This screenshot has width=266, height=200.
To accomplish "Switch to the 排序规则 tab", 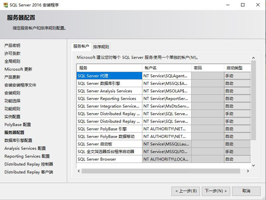I will tap(101, 46).
